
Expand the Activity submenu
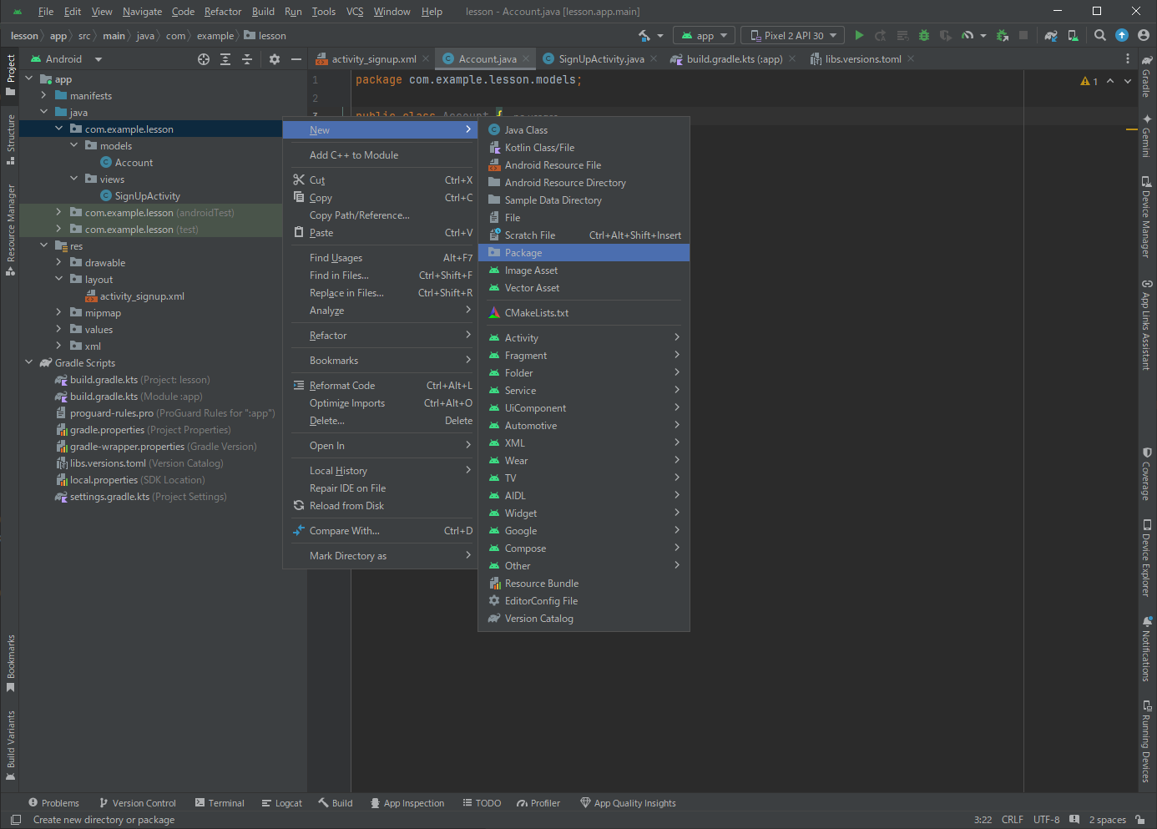coord(584,337)
